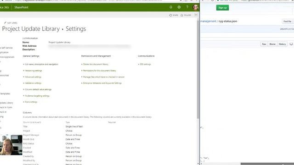Open Enterprise Metadata and Keywords Settings link
This screenshot has width=294, height=165.
point(102,83)
